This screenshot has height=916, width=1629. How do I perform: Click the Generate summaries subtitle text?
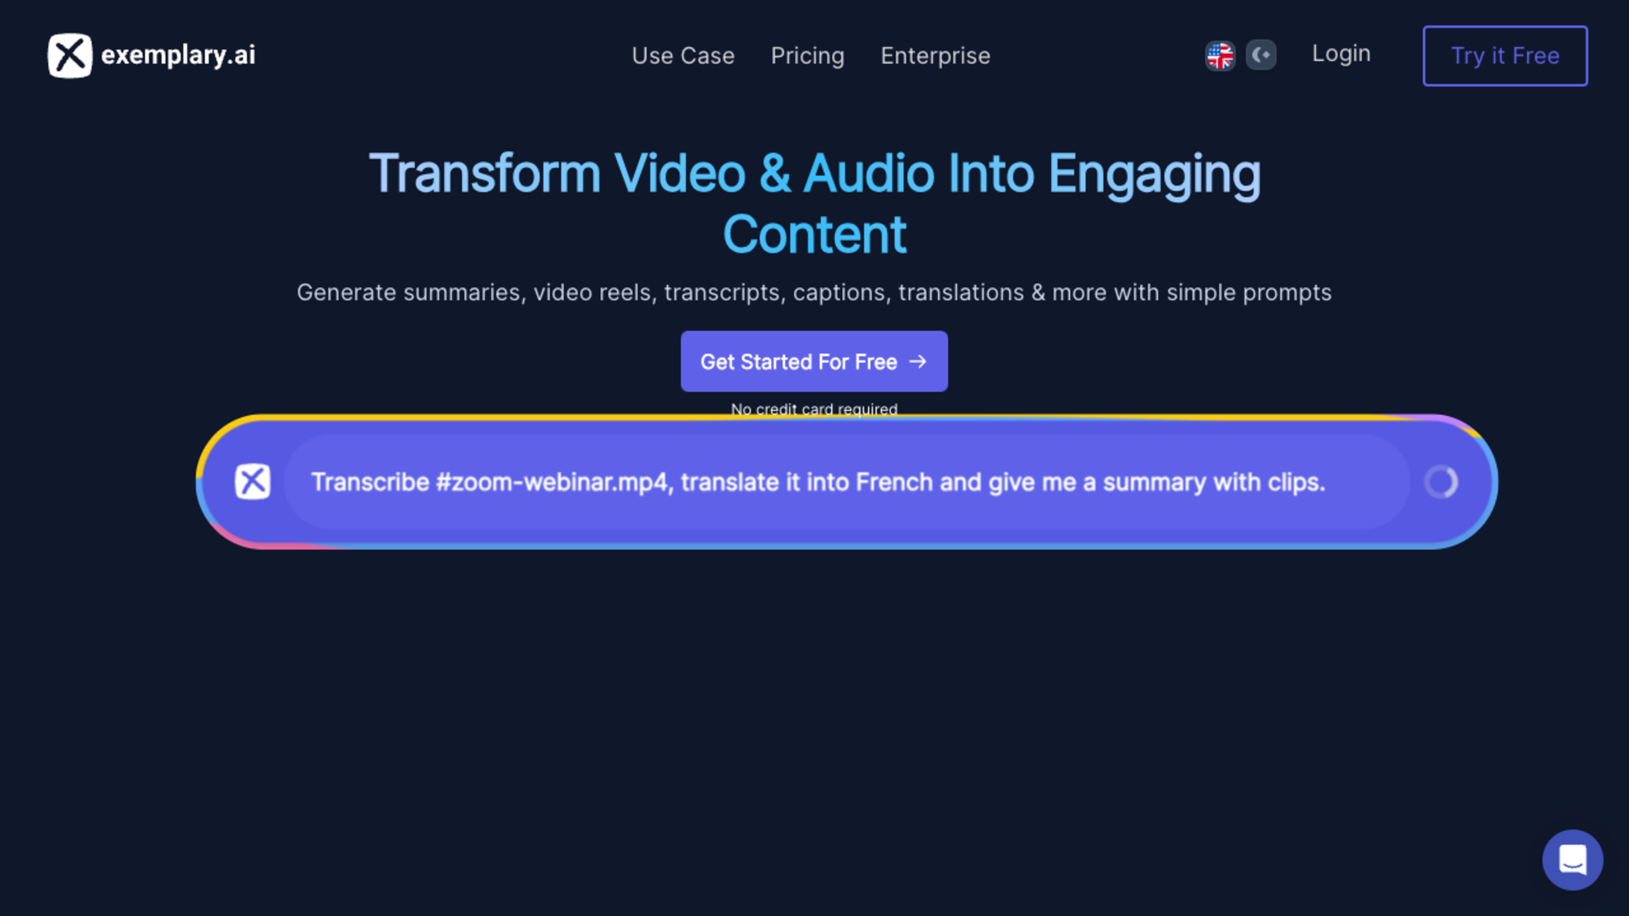tap(814, 293)
